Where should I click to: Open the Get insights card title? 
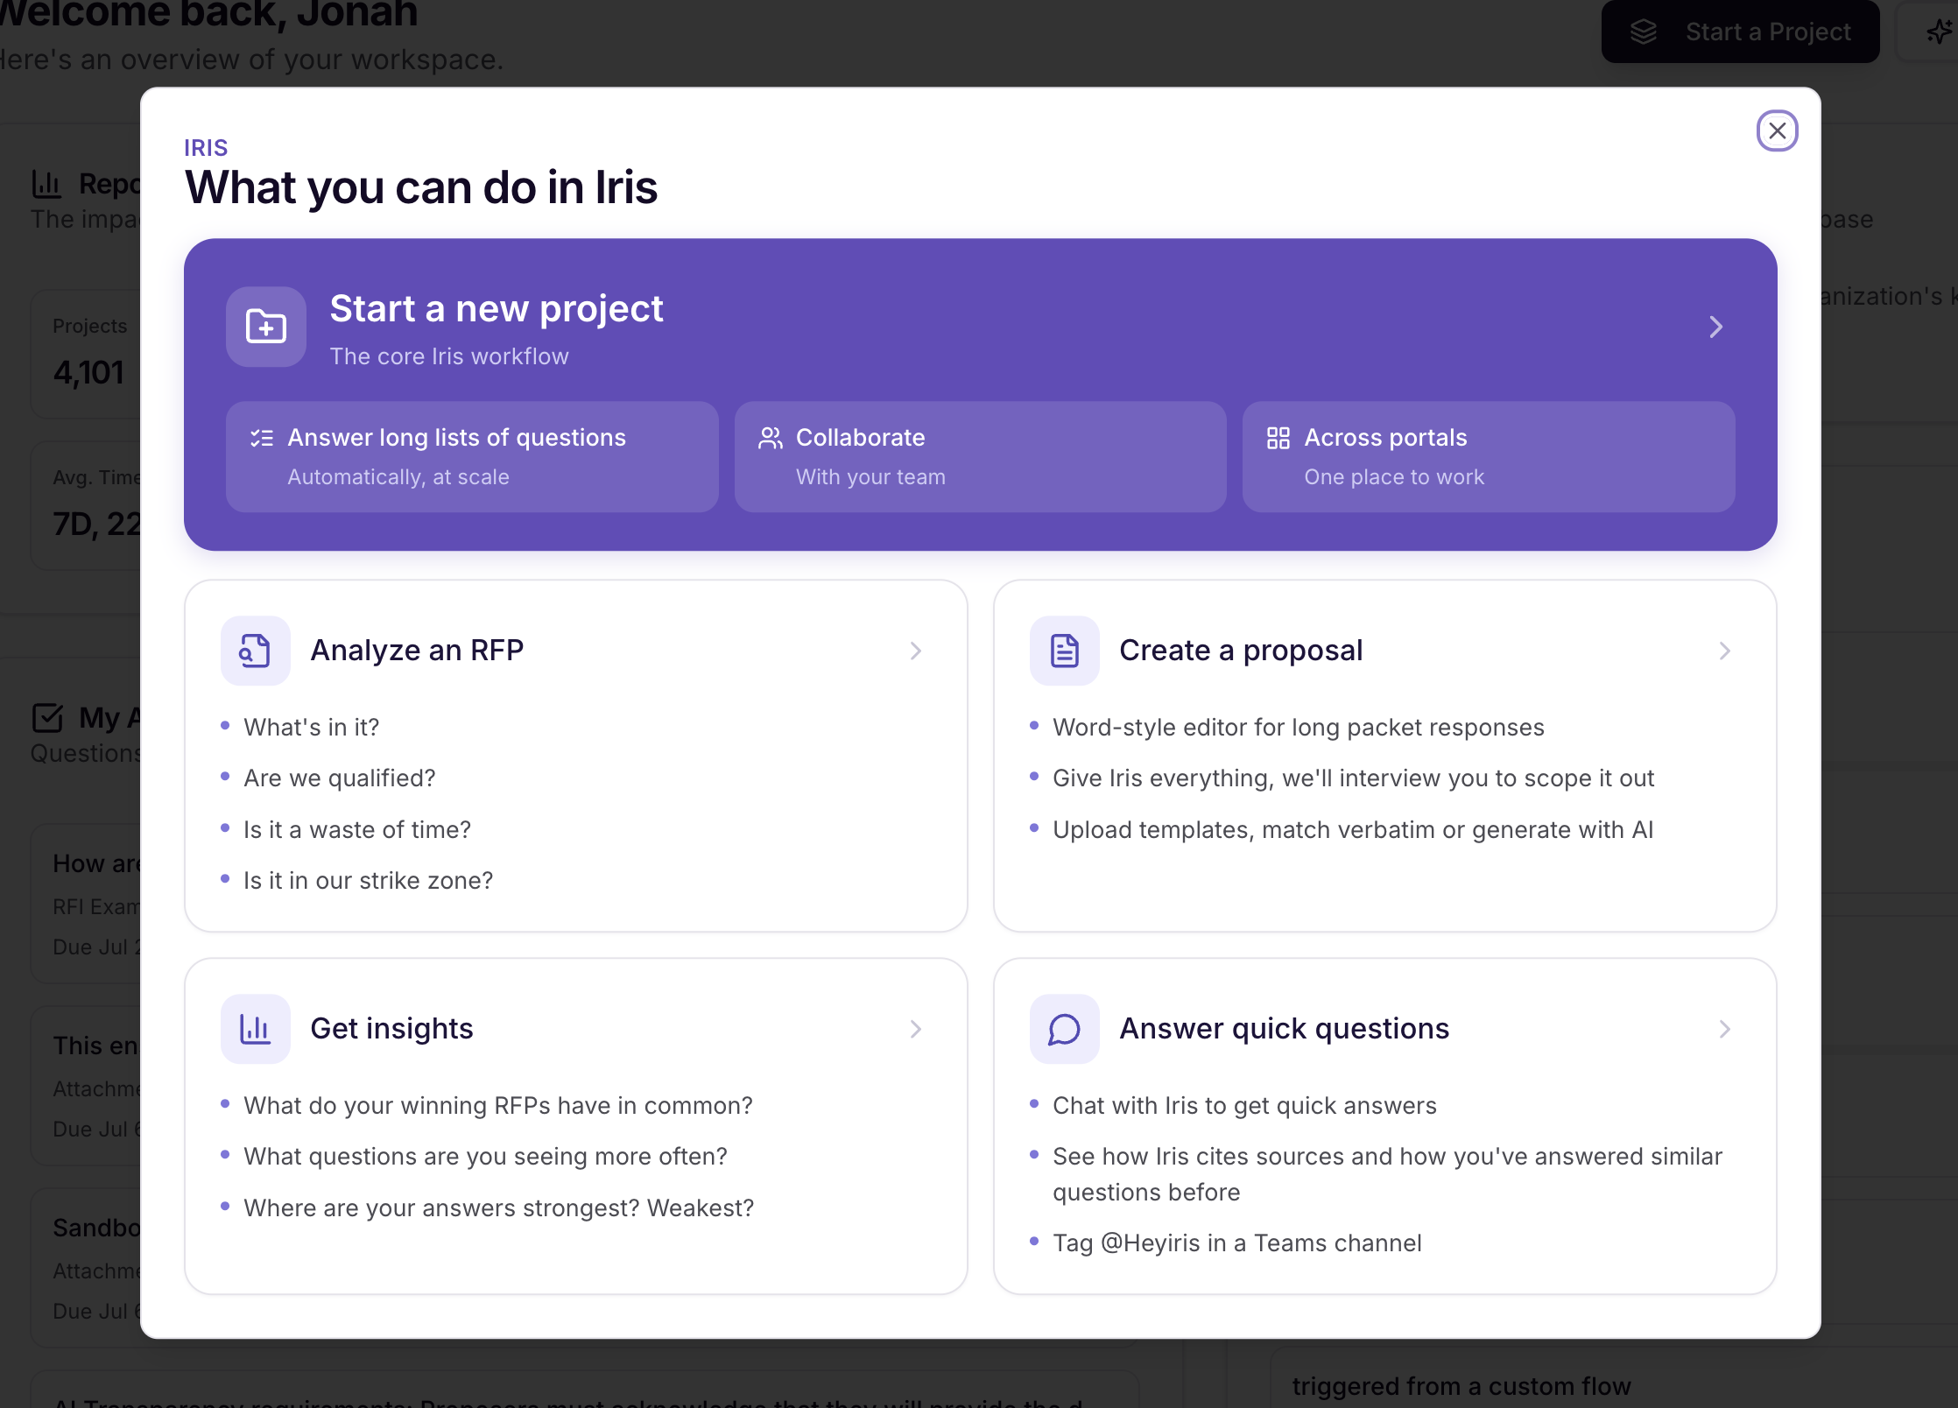391,1029
